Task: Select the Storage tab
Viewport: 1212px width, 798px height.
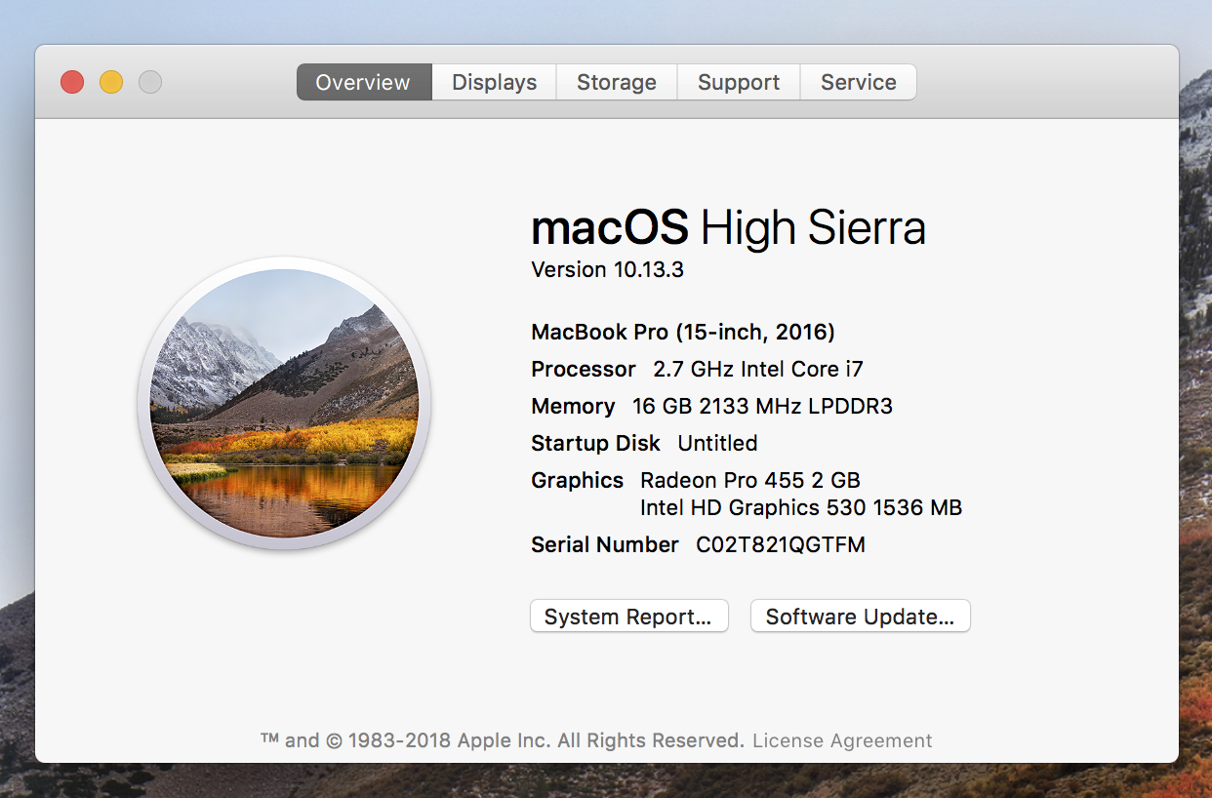Action: 616,83
